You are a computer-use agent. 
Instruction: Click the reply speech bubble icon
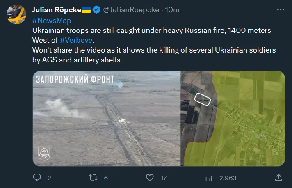(x=37, y=178)
